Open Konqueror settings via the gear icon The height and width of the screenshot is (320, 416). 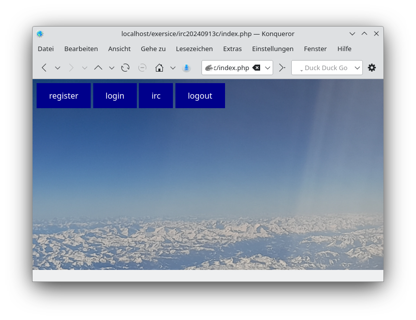point(372,68)
